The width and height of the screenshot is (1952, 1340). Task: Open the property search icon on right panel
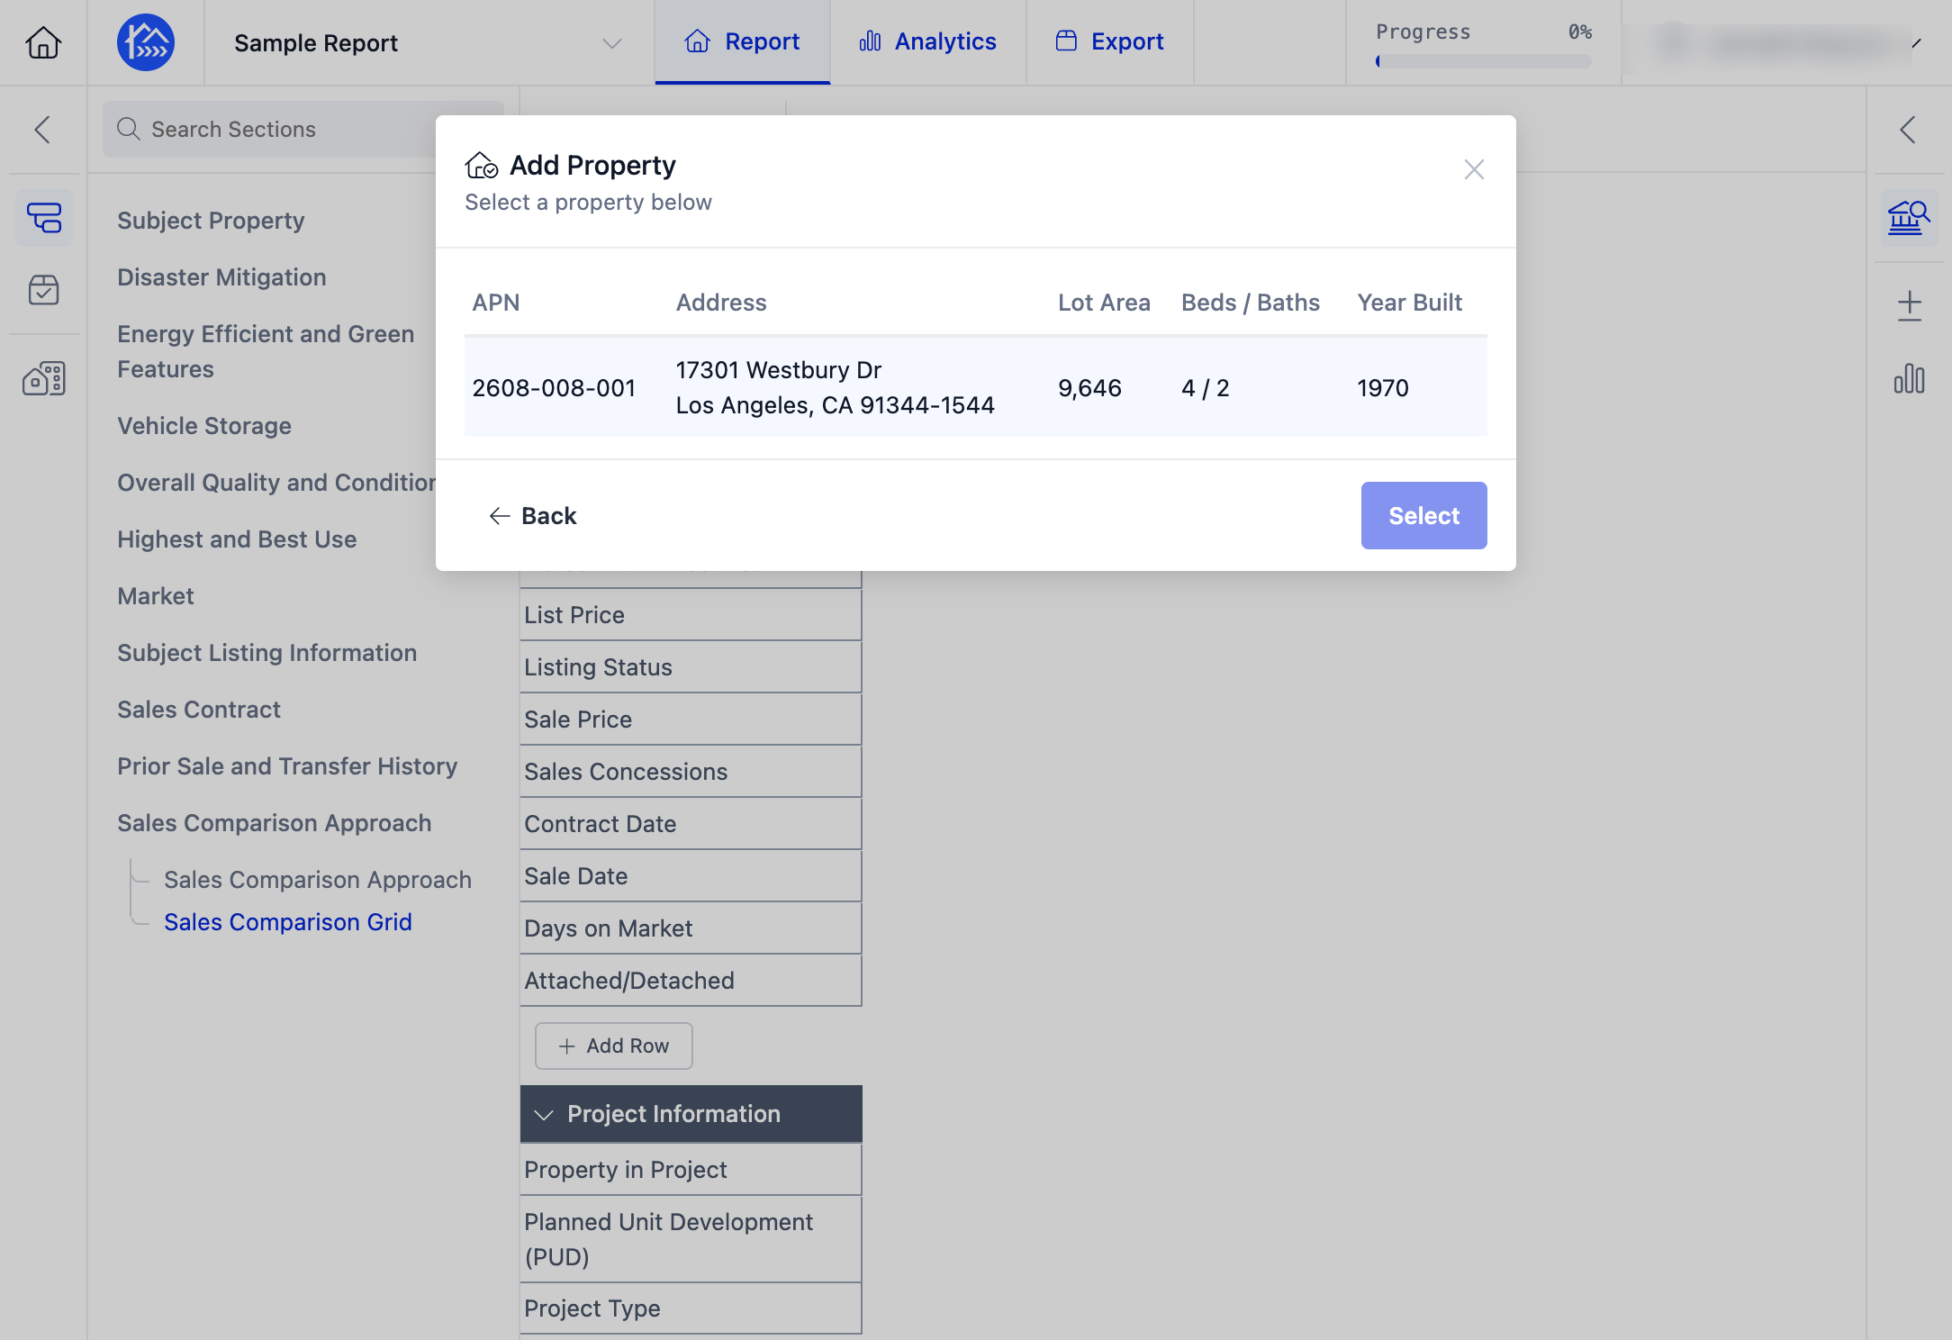(x=1909, y=218)
